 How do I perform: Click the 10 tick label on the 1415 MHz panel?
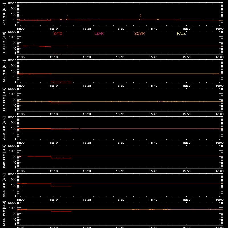pyautogui.click(x=15, y=105)
